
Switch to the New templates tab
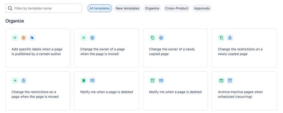[127, 8]
